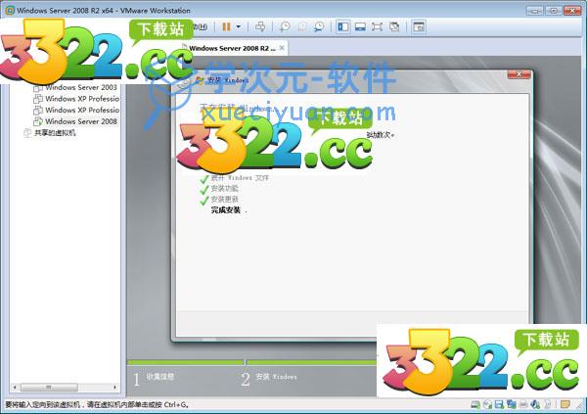Select Windows Server 2003 in library tree
Image resolution: width=587 pixels, height=414 pixels.
(x=81, y=87)
